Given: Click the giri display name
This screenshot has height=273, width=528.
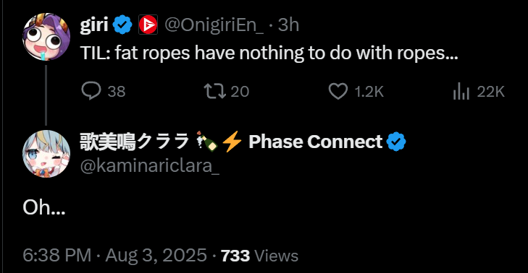Looking at the screenshot, I should pos(94,25).
